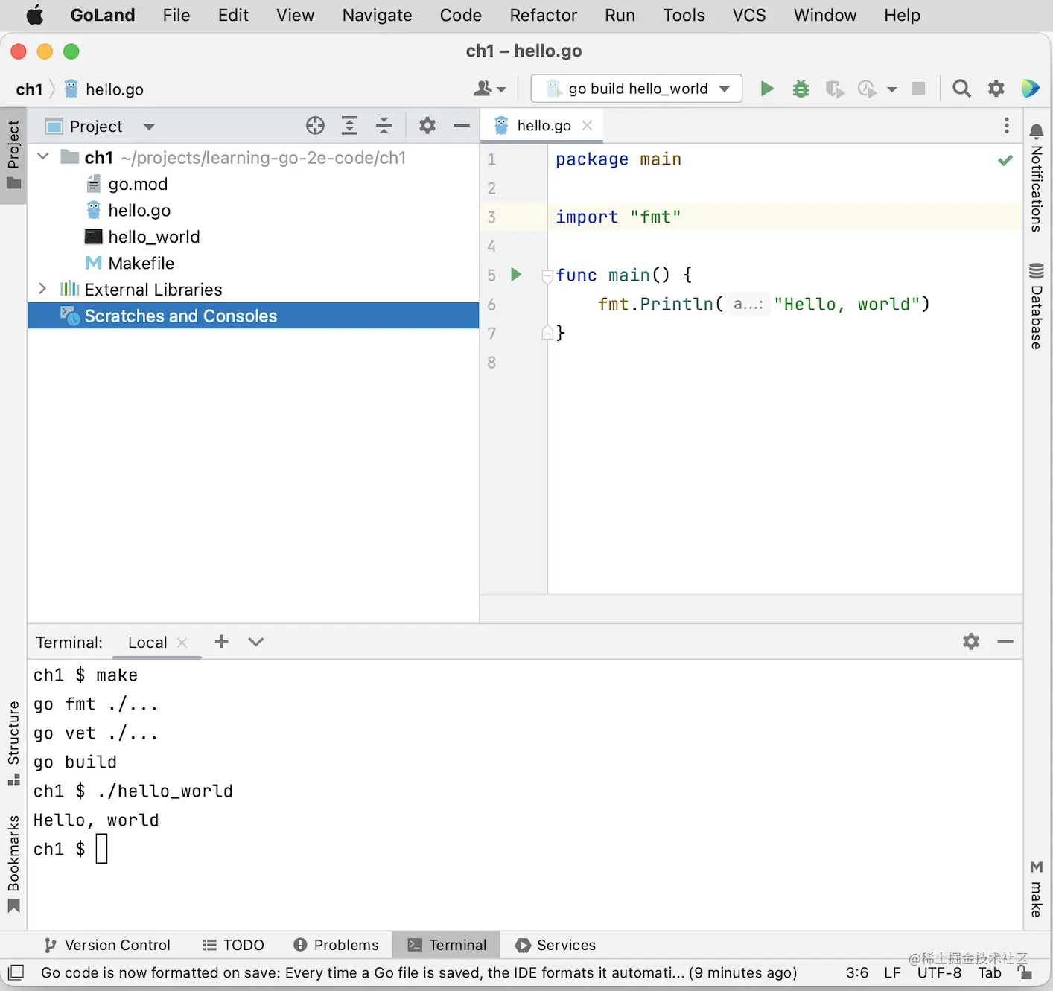Image resolution: width=1053 pixels, height=991 pixels.
Task: Click the Tab indent status entry
Action: (x=990, y=972)
